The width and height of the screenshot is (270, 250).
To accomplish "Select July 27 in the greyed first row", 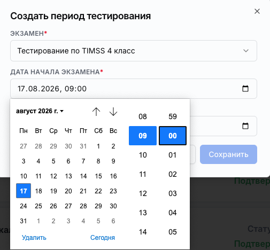I will 24,146.
